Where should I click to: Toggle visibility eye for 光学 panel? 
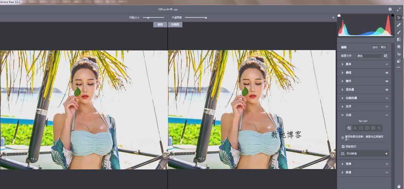coord(387,107)
